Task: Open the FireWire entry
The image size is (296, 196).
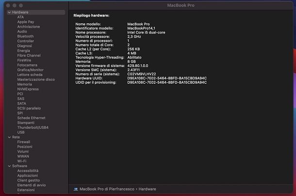Action: [x=24, y=60]
